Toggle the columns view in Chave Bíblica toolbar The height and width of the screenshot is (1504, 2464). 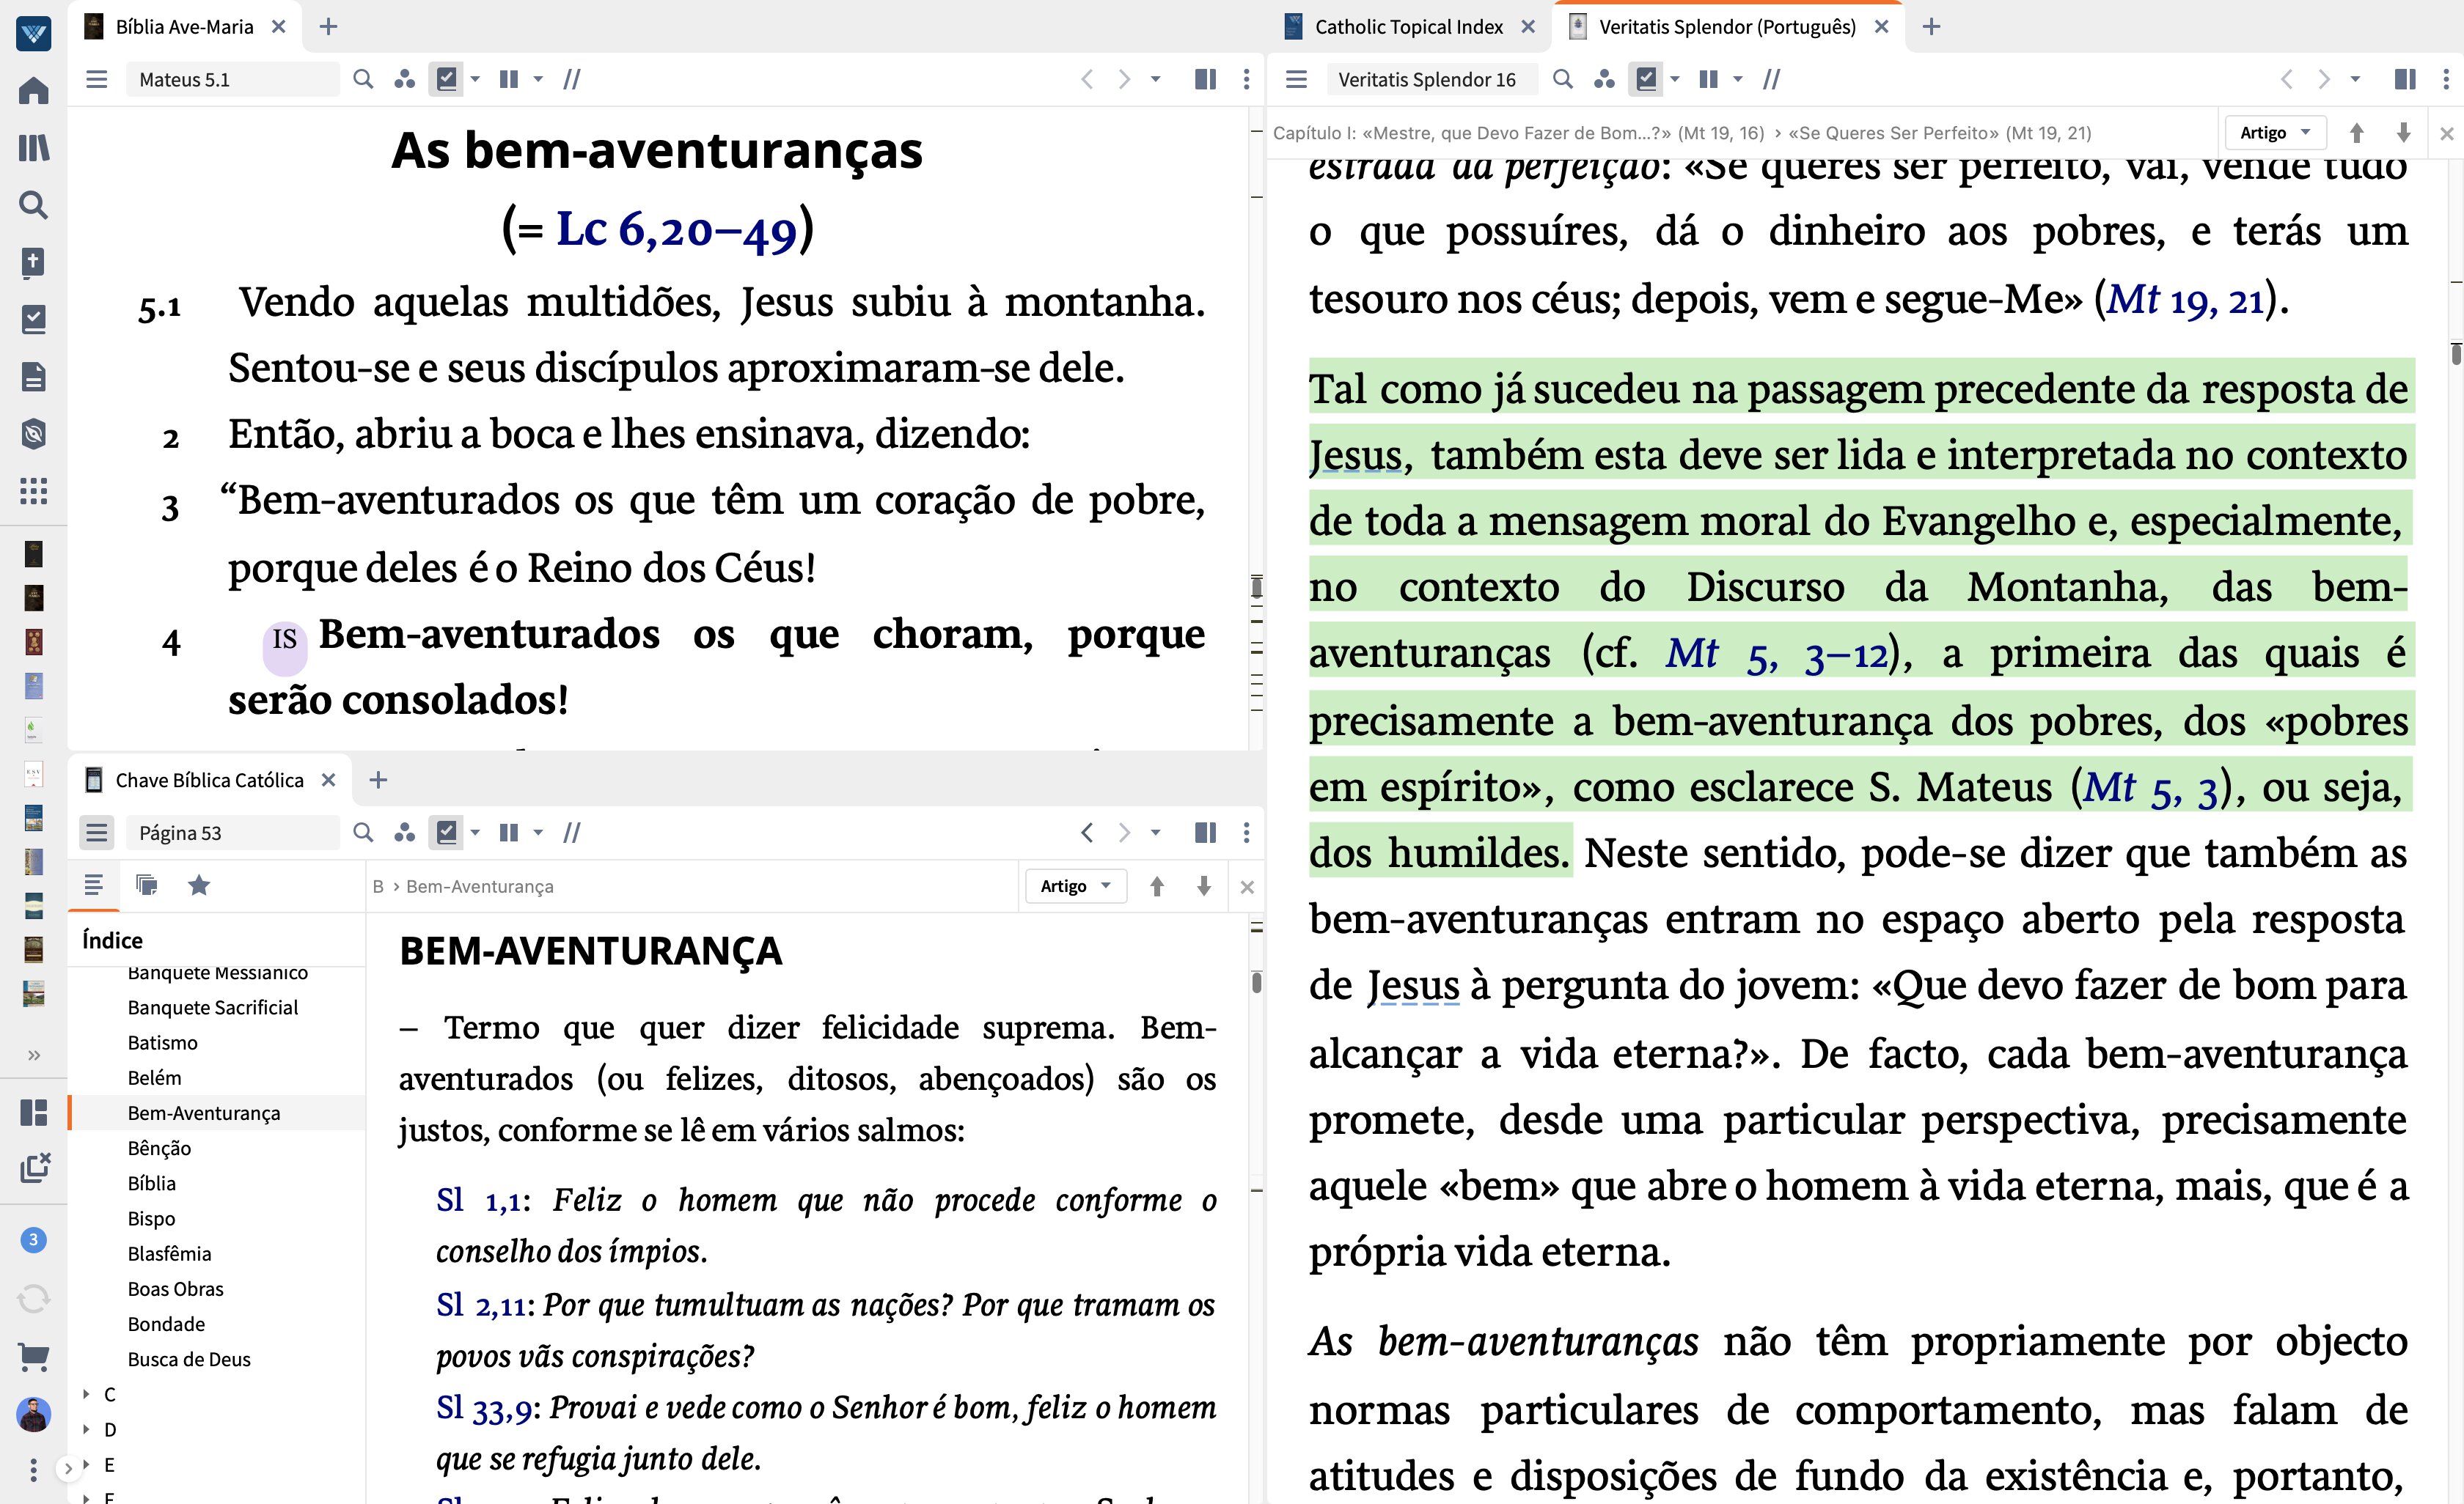509,833
